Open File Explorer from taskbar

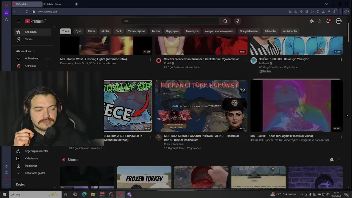(93, 194)
